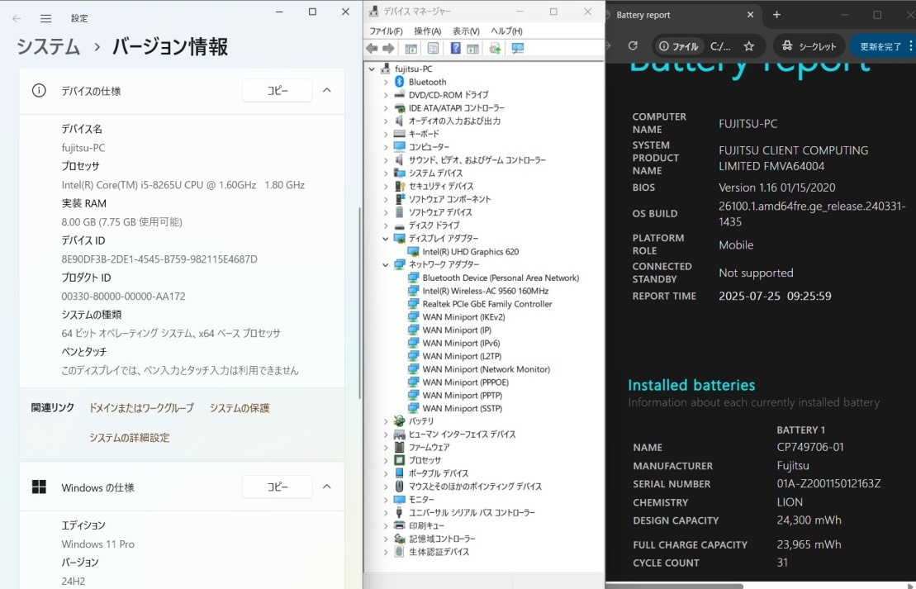
Task: Click the product ID 00330-80000-00000-AA172
Action: coord(123,297)
